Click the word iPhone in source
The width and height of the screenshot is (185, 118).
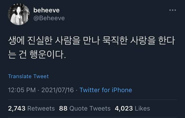pyautogui.click(x=122, y=90)
